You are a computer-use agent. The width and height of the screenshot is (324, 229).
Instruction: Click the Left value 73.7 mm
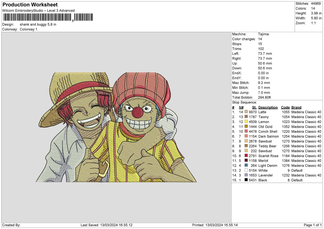265,54
